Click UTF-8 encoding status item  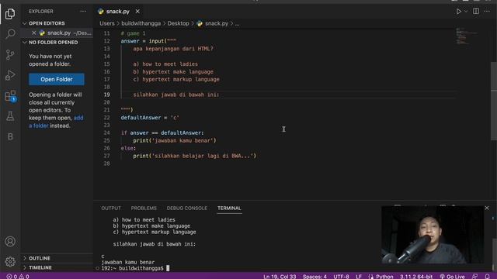click(341, 276)
